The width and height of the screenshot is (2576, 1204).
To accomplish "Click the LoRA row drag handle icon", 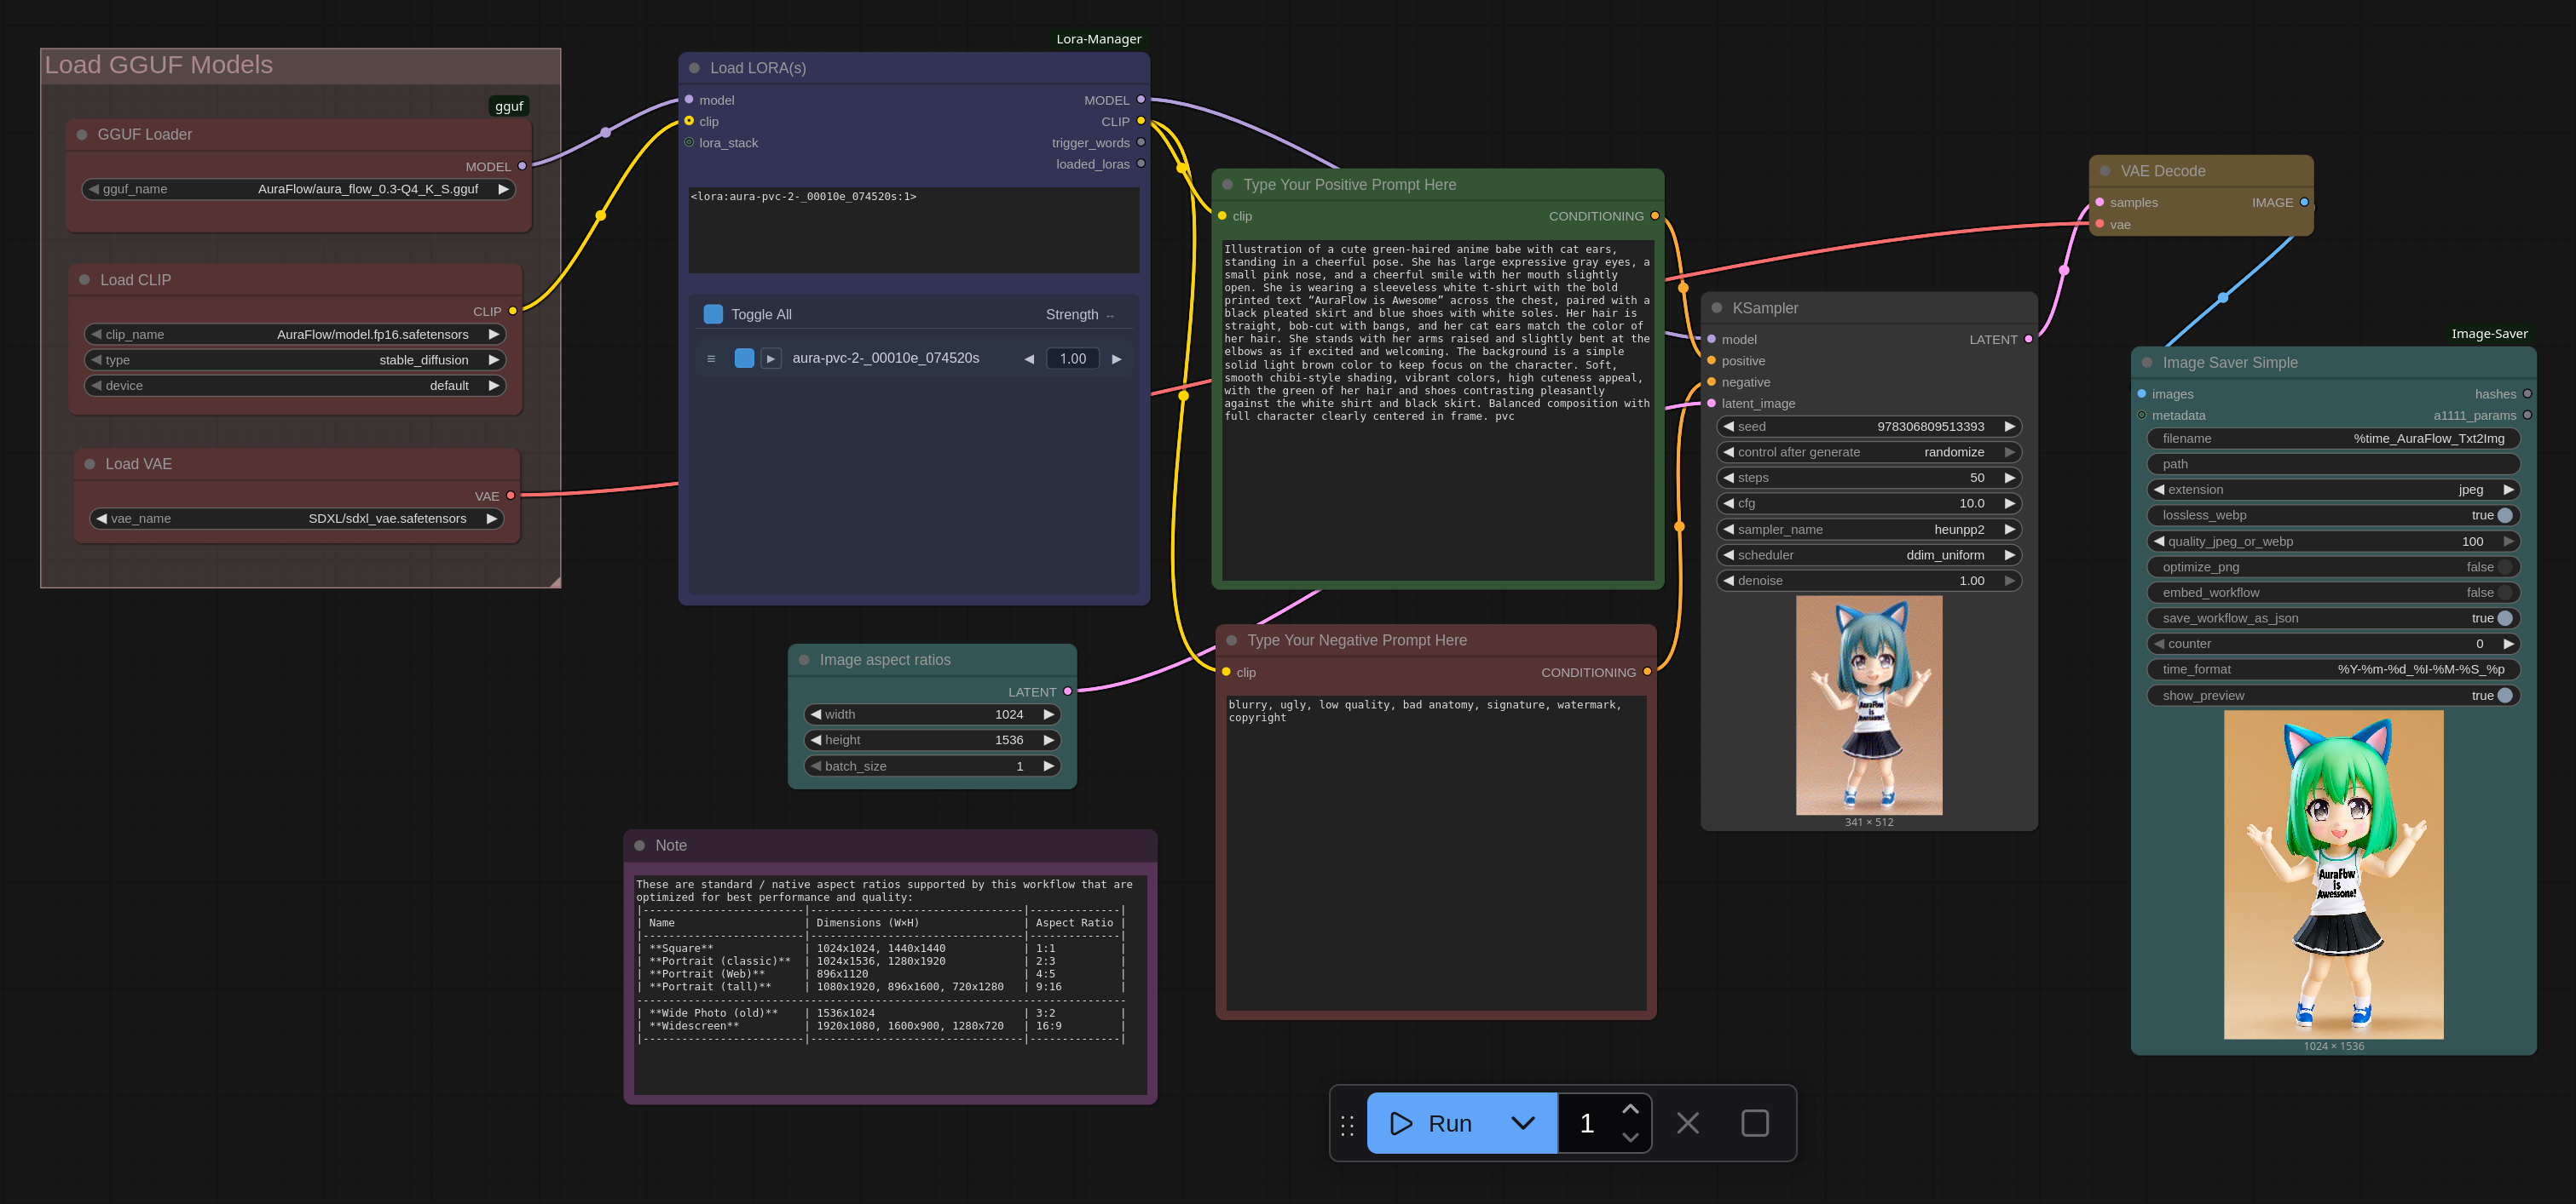I will [x=711, y=358].
